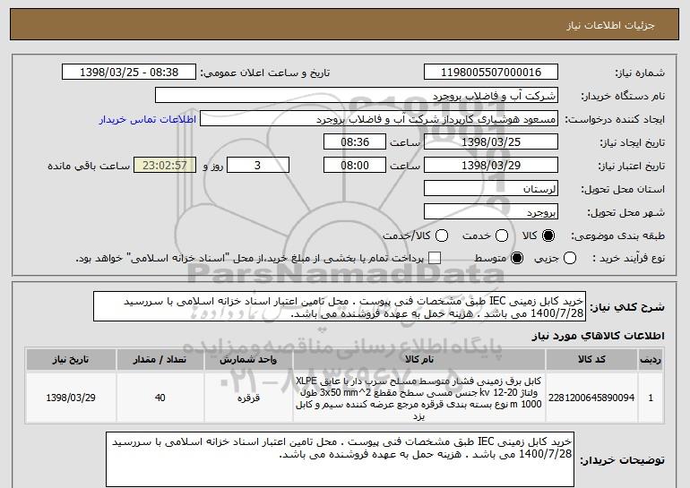Click the تاریخ ایجاد نیاز label
Image resolution: width=690 pixels, height=488 pixels.
coord(633,142)
